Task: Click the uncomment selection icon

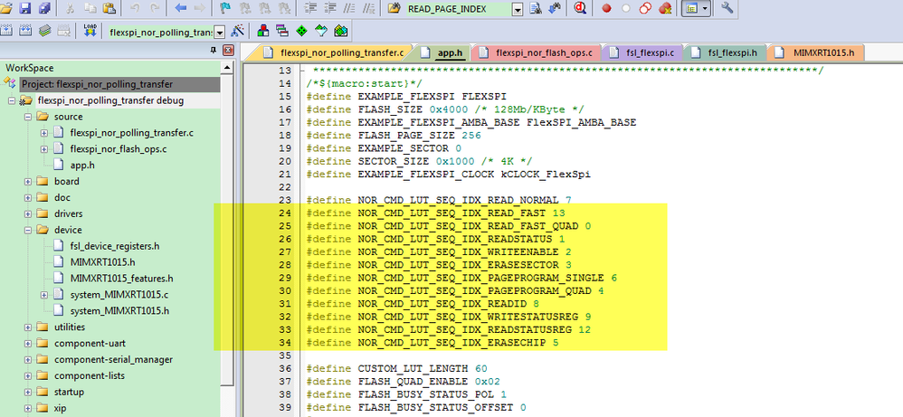Action: [368, 8]
